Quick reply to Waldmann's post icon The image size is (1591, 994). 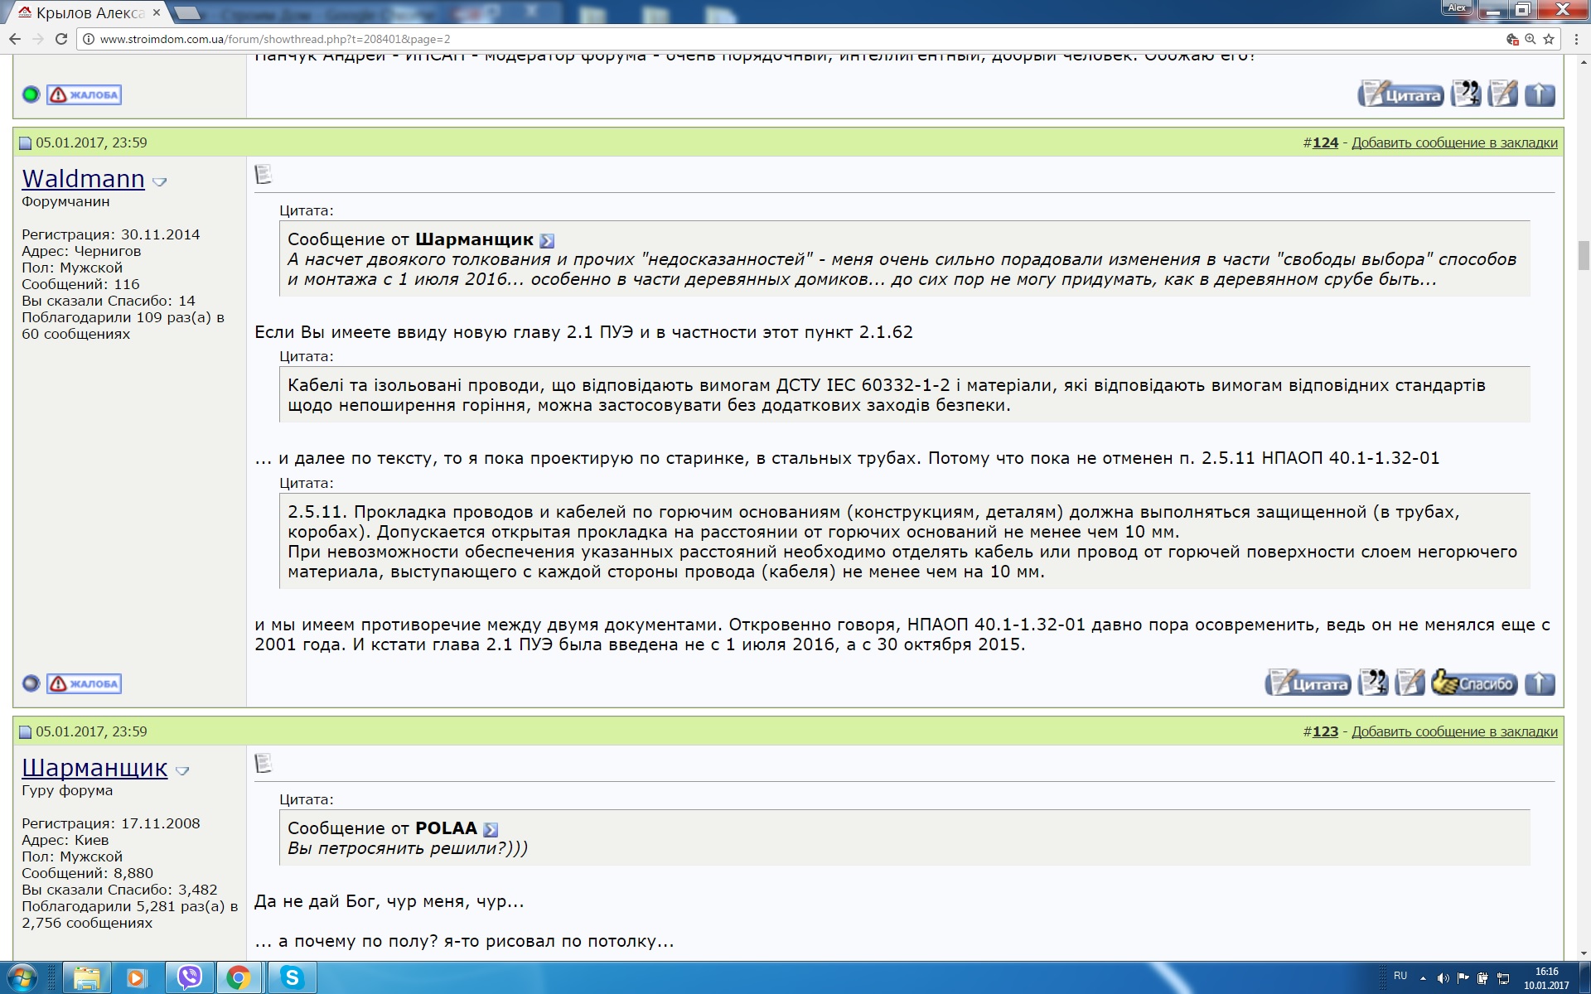[x=1410, y=683]
